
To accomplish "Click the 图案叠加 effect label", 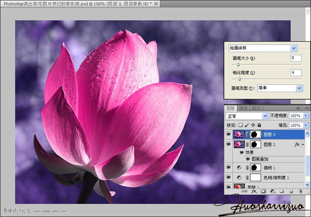I will coord(260,159).
